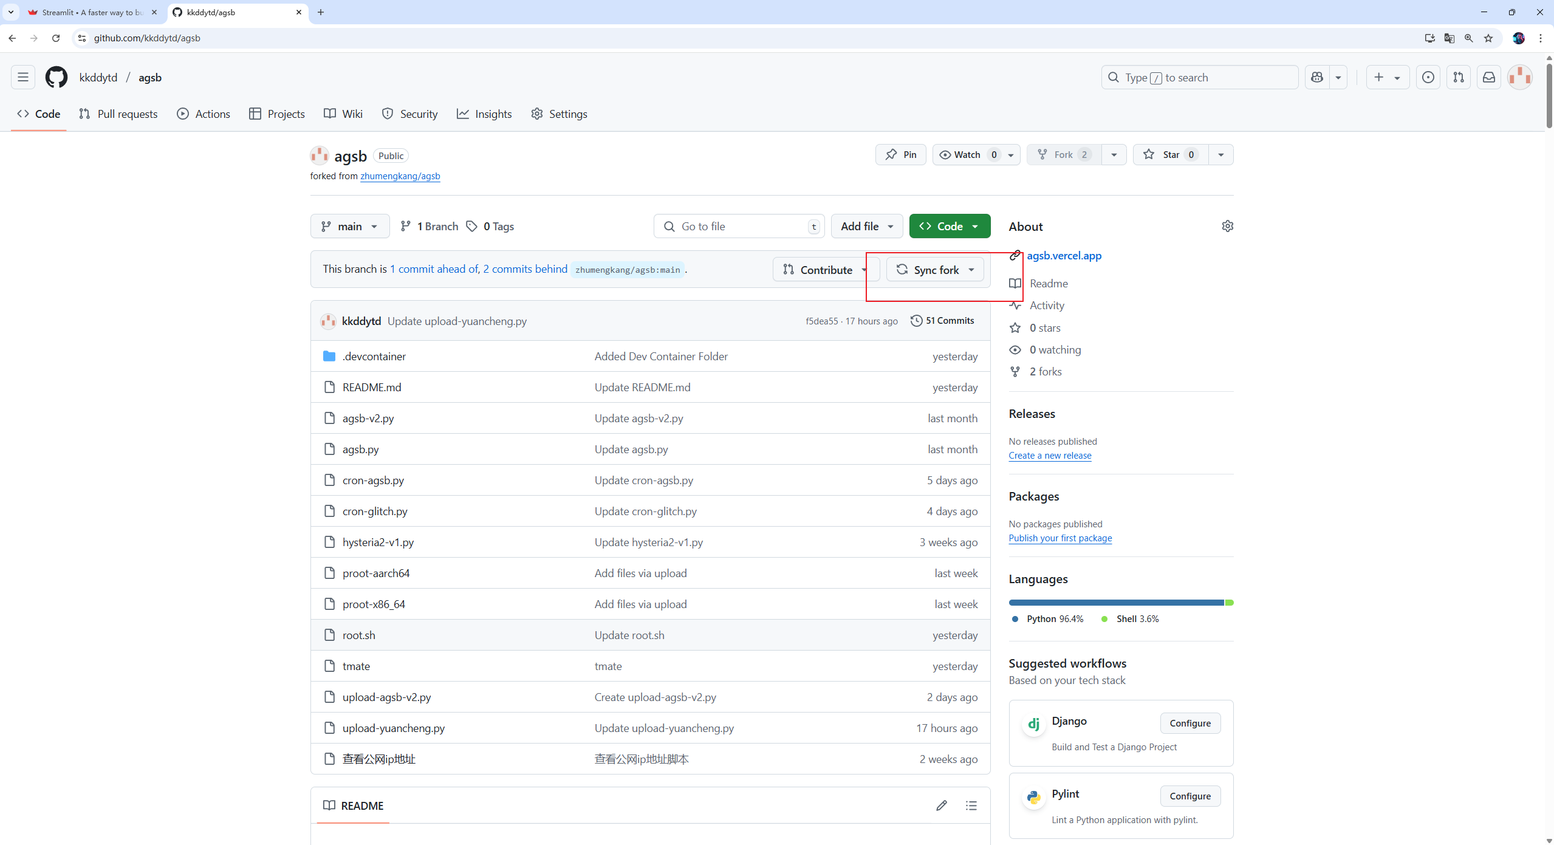Click the About settings gear icon
The image size is (1554, 845).
[x=1227, y=226]
